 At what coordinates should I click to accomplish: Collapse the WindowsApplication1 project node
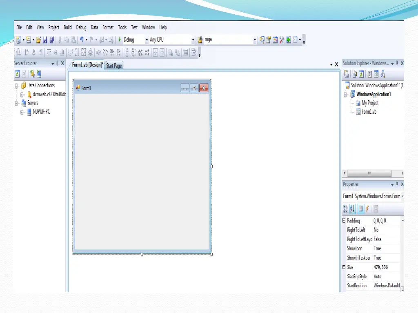pos(346,95)
